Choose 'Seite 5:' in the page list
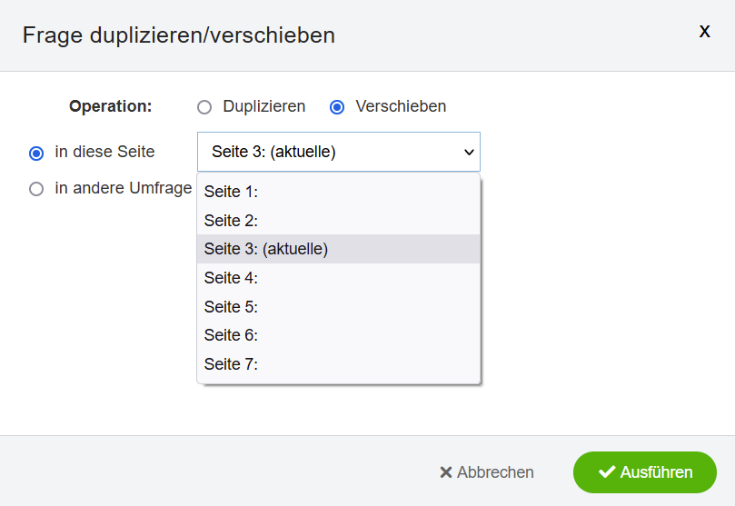This screenshot has width=735, height=506. pos(339,307)
